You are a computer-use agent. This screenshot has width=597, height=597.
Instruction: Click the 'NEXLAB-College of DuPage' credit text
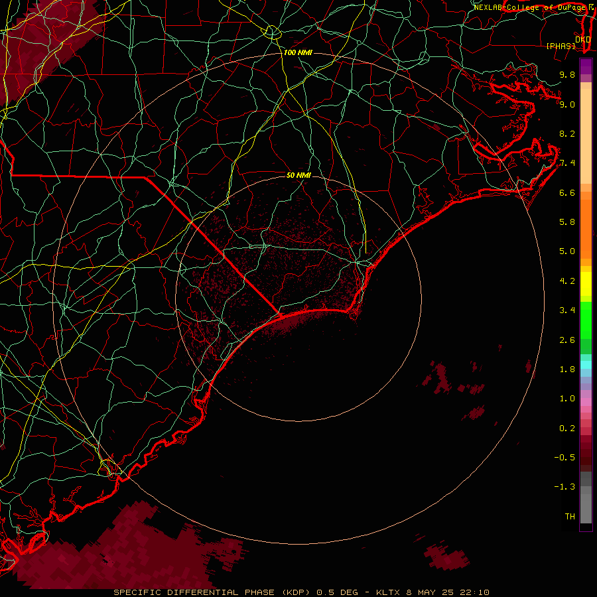point(529,7)
